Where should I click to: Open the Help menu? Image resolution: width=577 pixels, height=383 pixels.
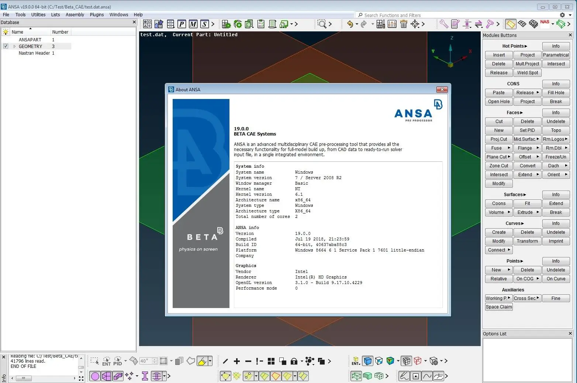(x=138, y=15)
